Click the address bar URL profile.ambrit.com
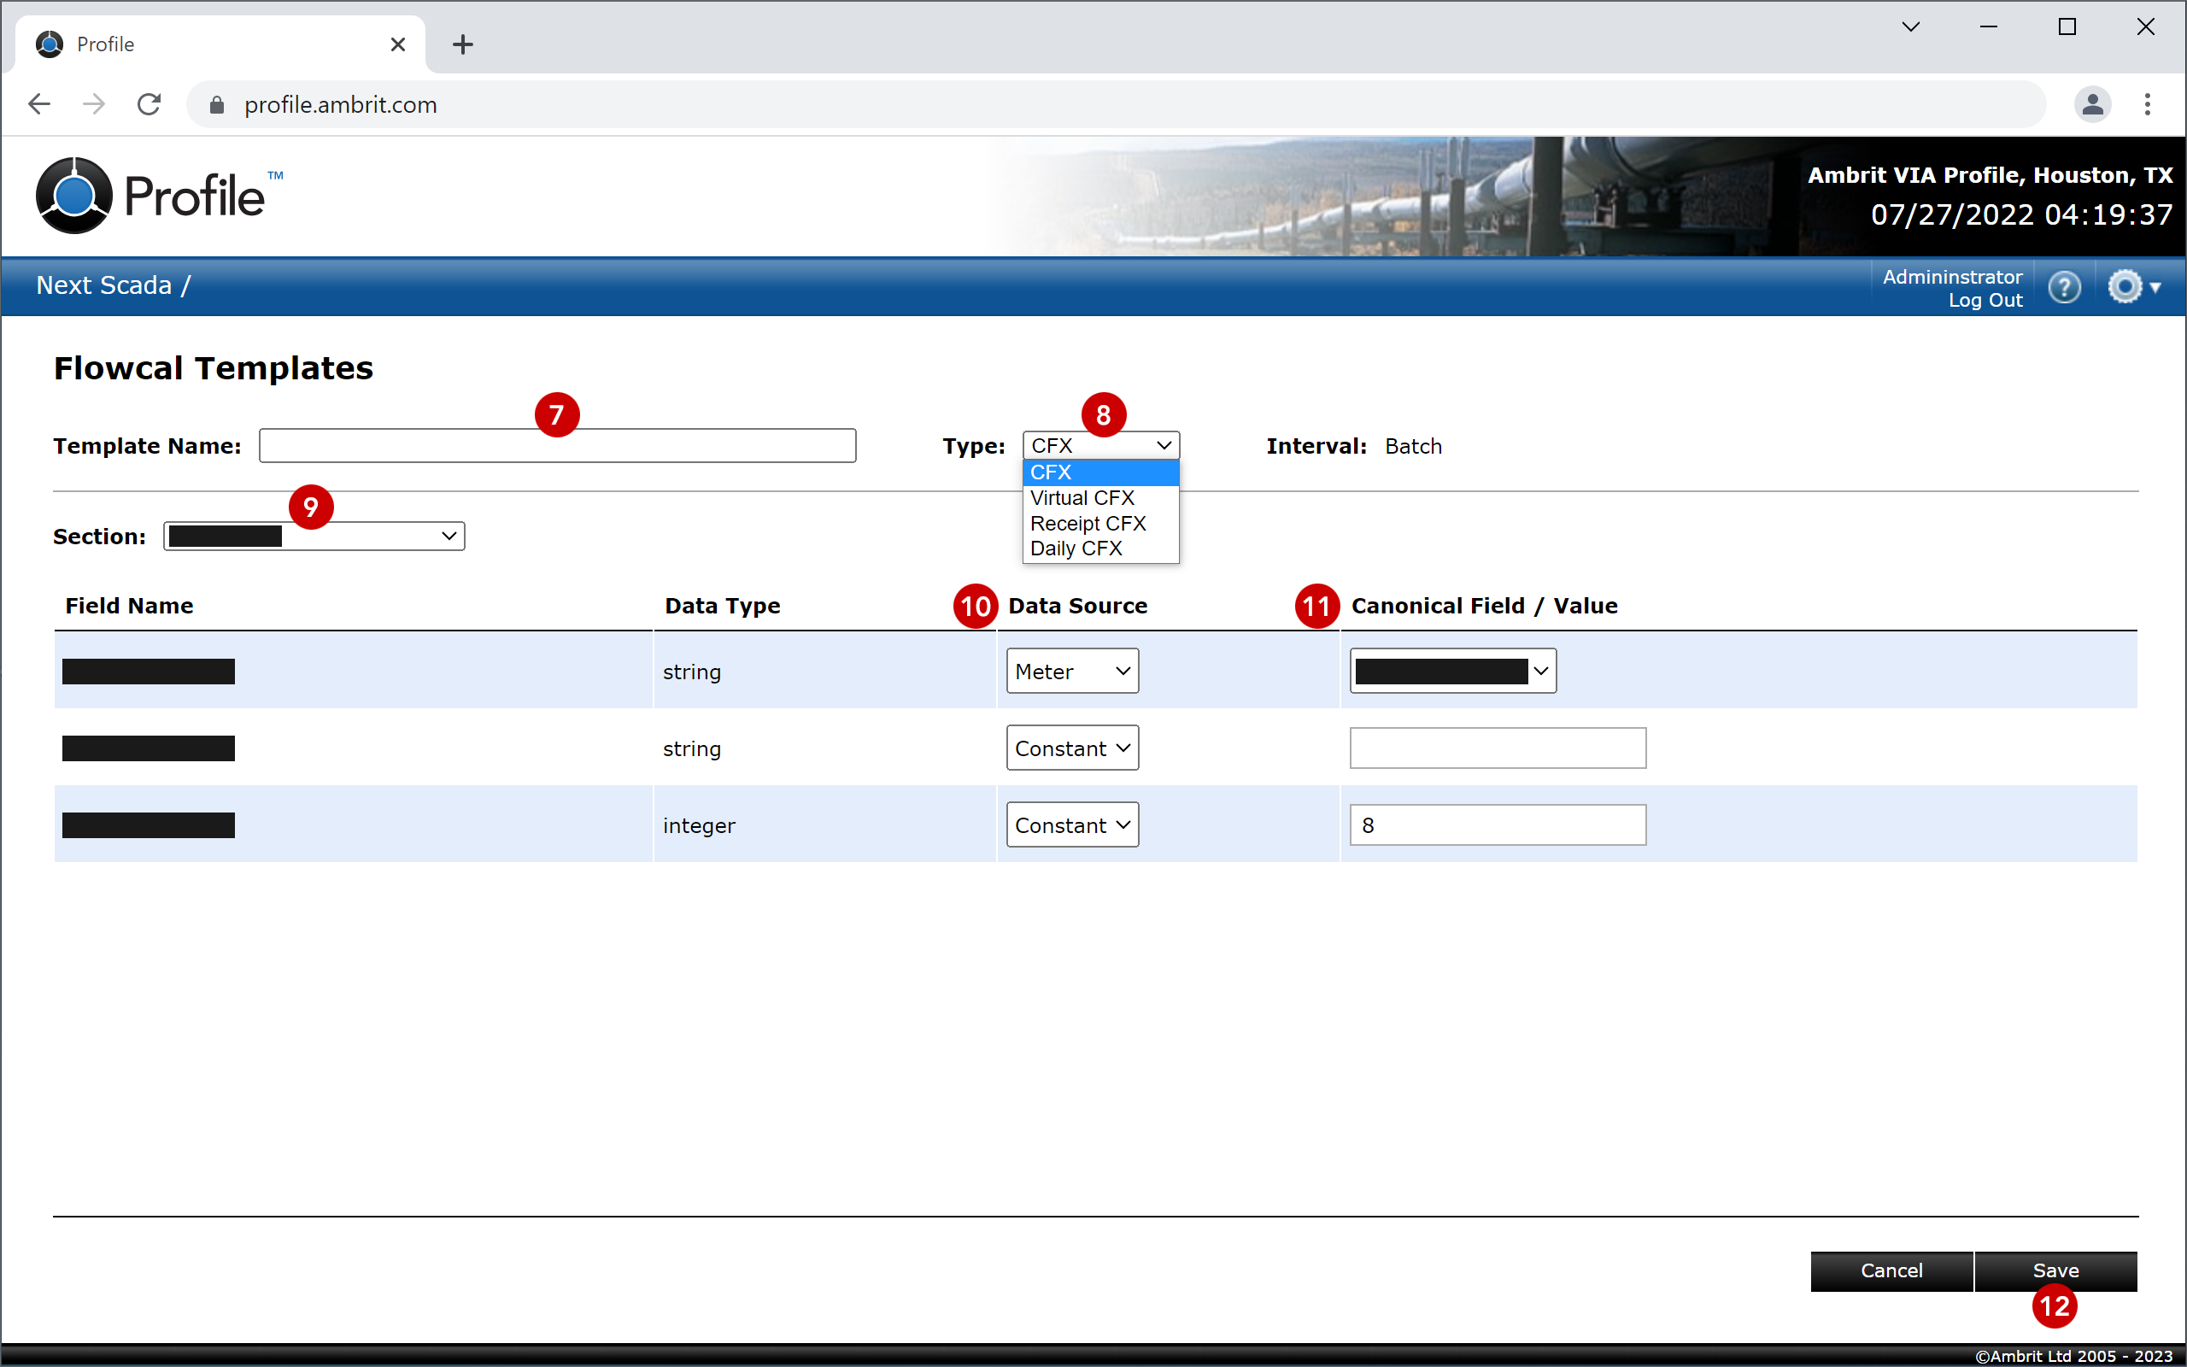The image size is (2187, 1367). (x=341, y=105)
